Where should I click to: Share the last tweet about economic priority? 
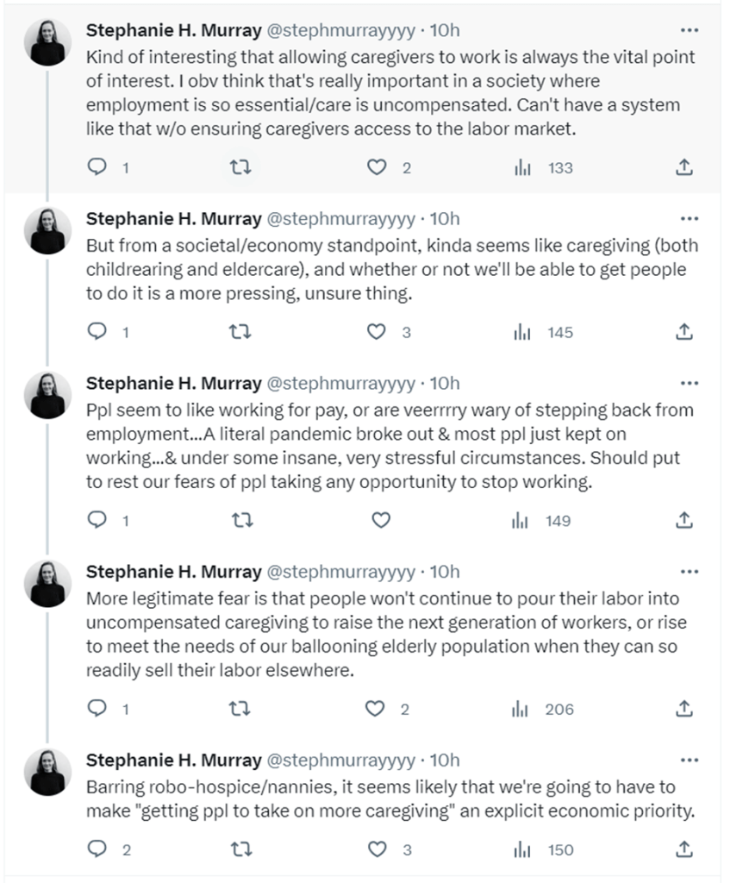(x=683, y=849)
